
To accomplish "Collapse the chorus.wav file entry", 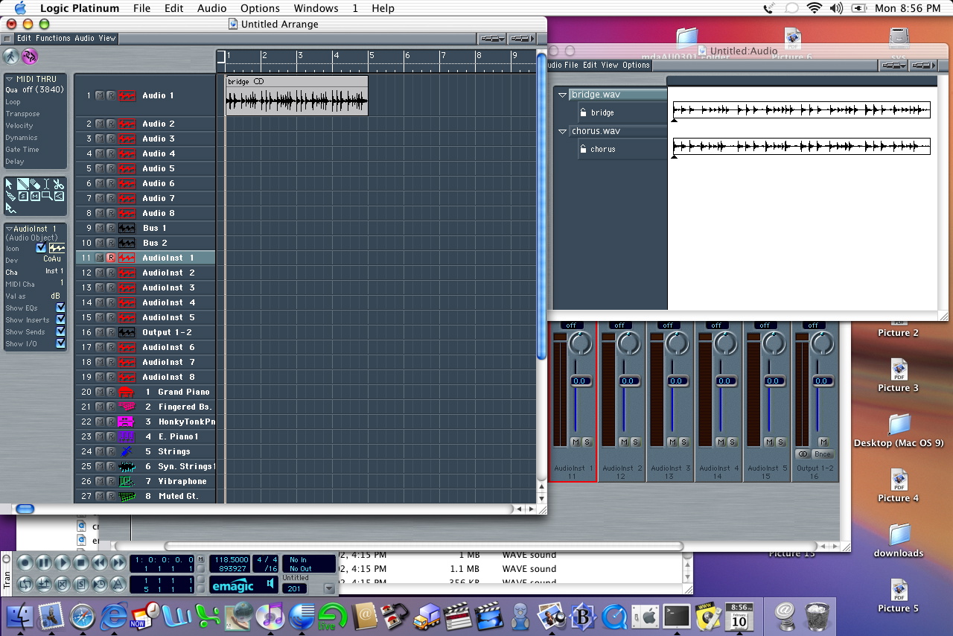I will tap(562, 131).
